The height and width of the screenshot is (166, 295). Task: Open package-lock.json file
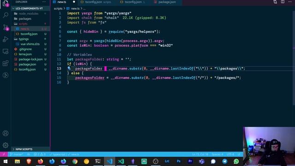pyautogui.click(x=30, y=59)
